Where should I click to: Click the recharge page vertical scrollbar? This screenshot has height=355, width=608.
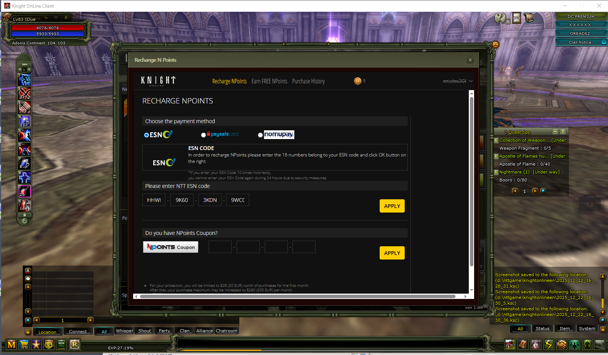[x=471, y=182]
